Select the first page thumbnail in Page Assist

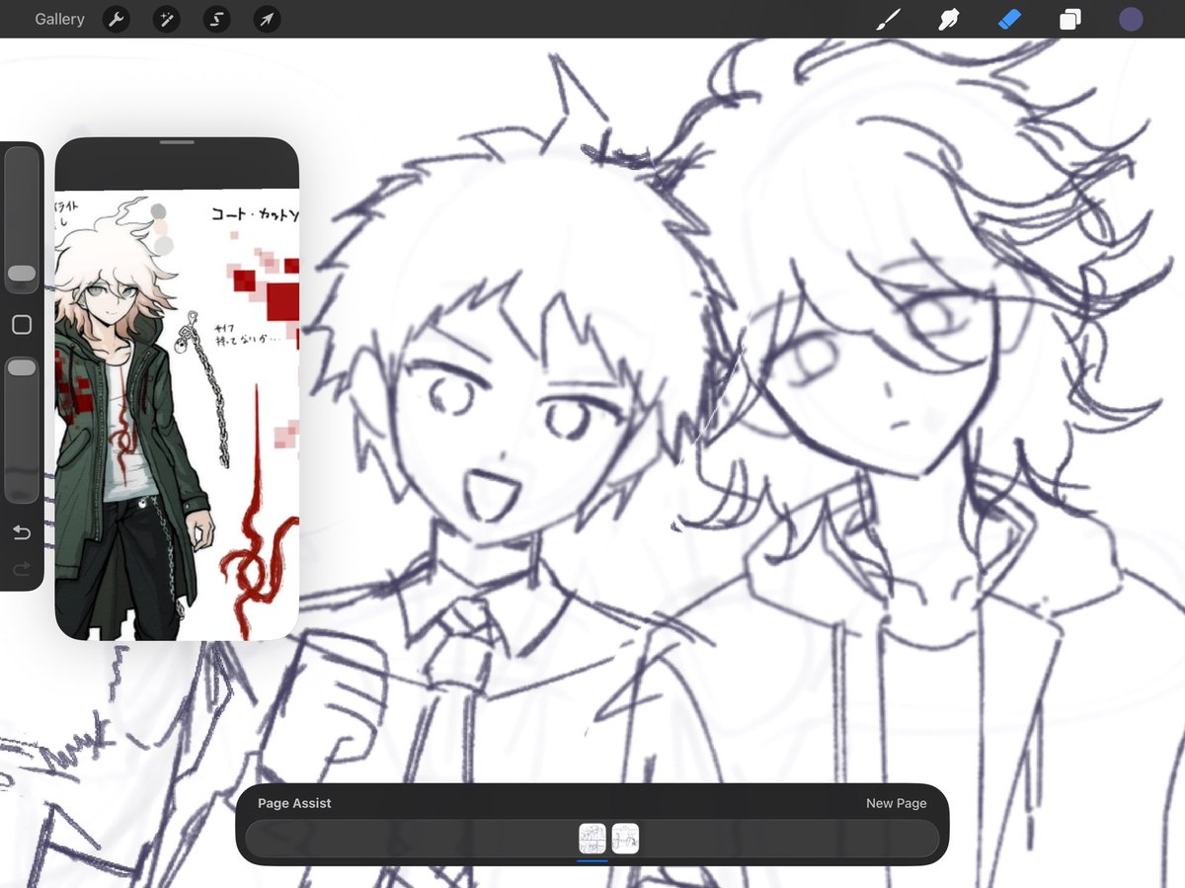592,839
